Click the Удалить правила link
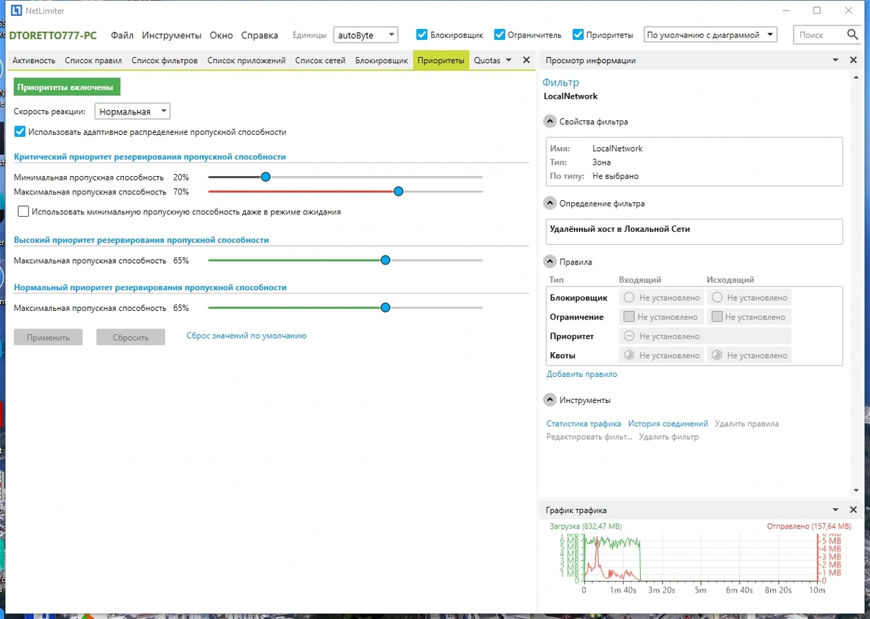The image size is (870, 619). (747, 423)
